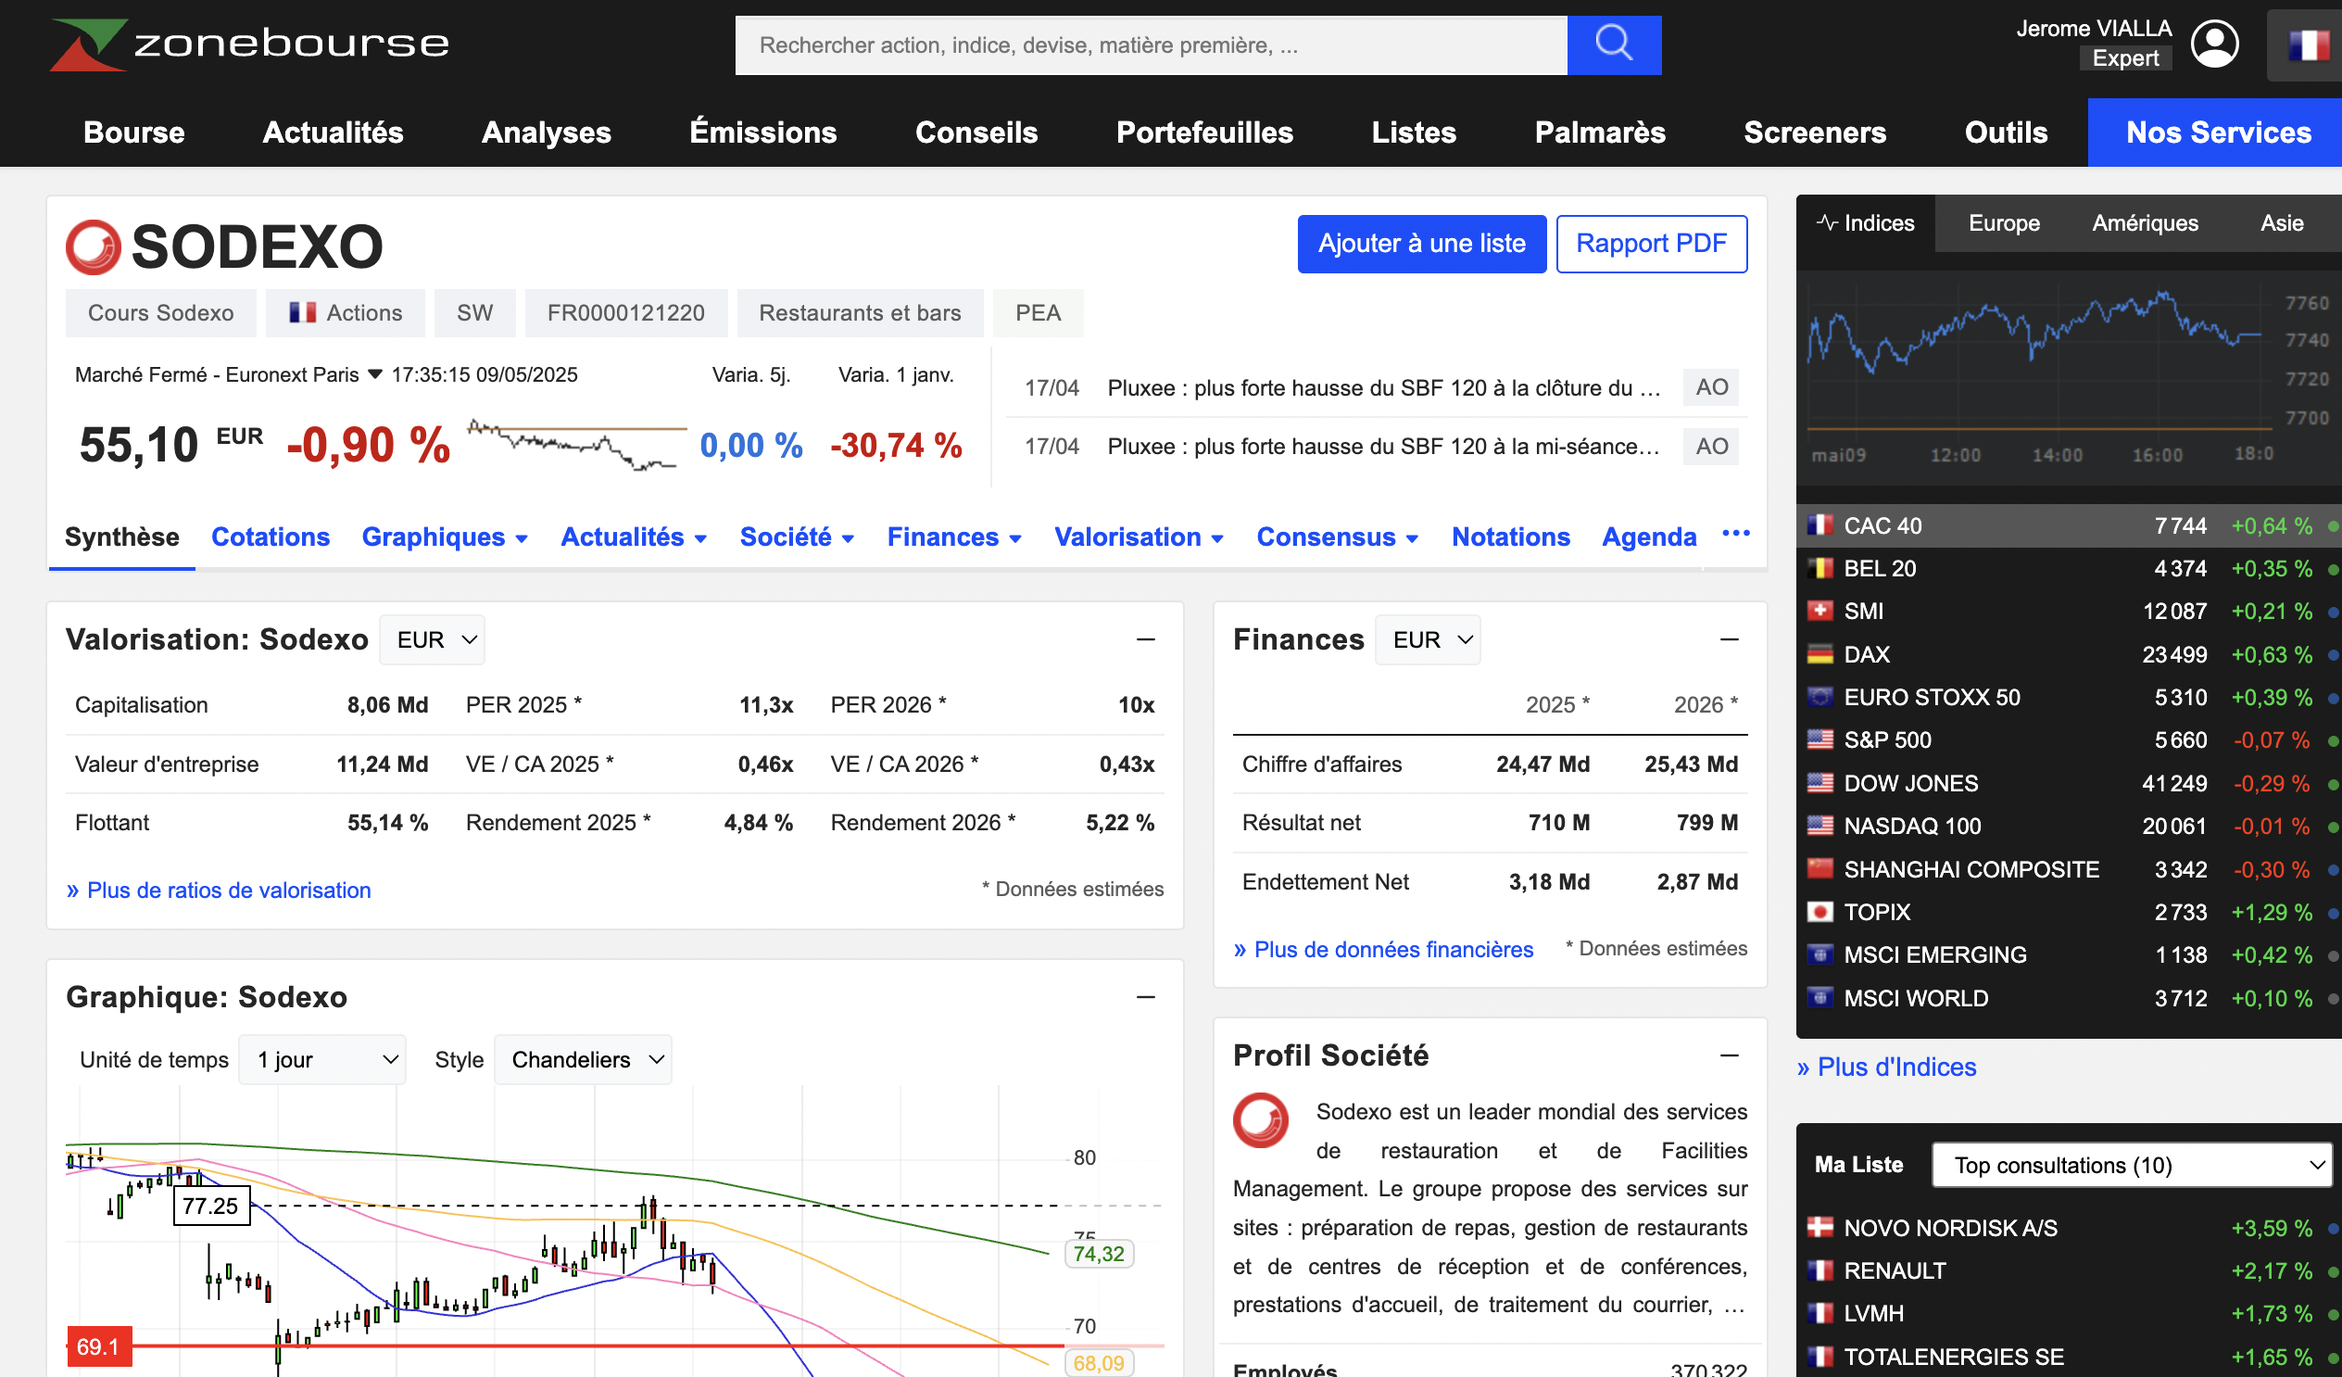Open the three-dots more tabs menu
The width and height of the screenshot is (2342, 1377).
pyautogui.click(x=1735, y=534)
